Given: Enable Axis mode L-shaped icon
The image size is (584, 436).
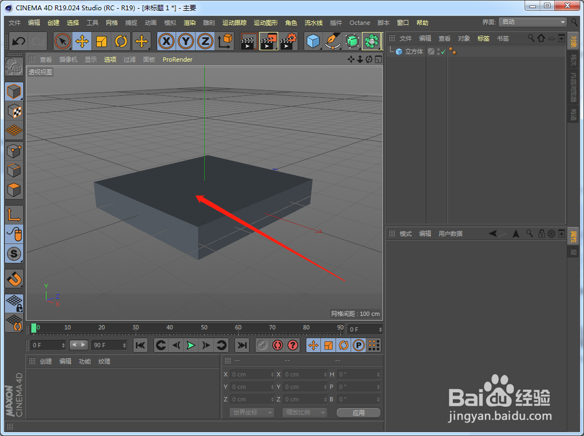Looking at the screenshot, I should (x=14, y=215).
